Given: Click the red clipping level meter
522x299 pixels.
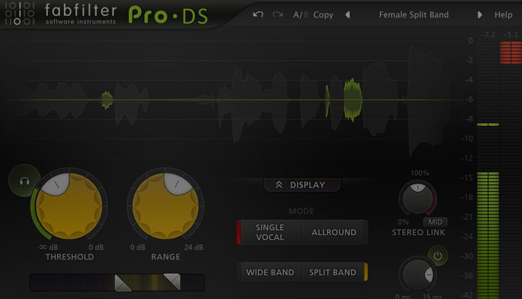Looking at the screenshot, I should tap(511, 53).
